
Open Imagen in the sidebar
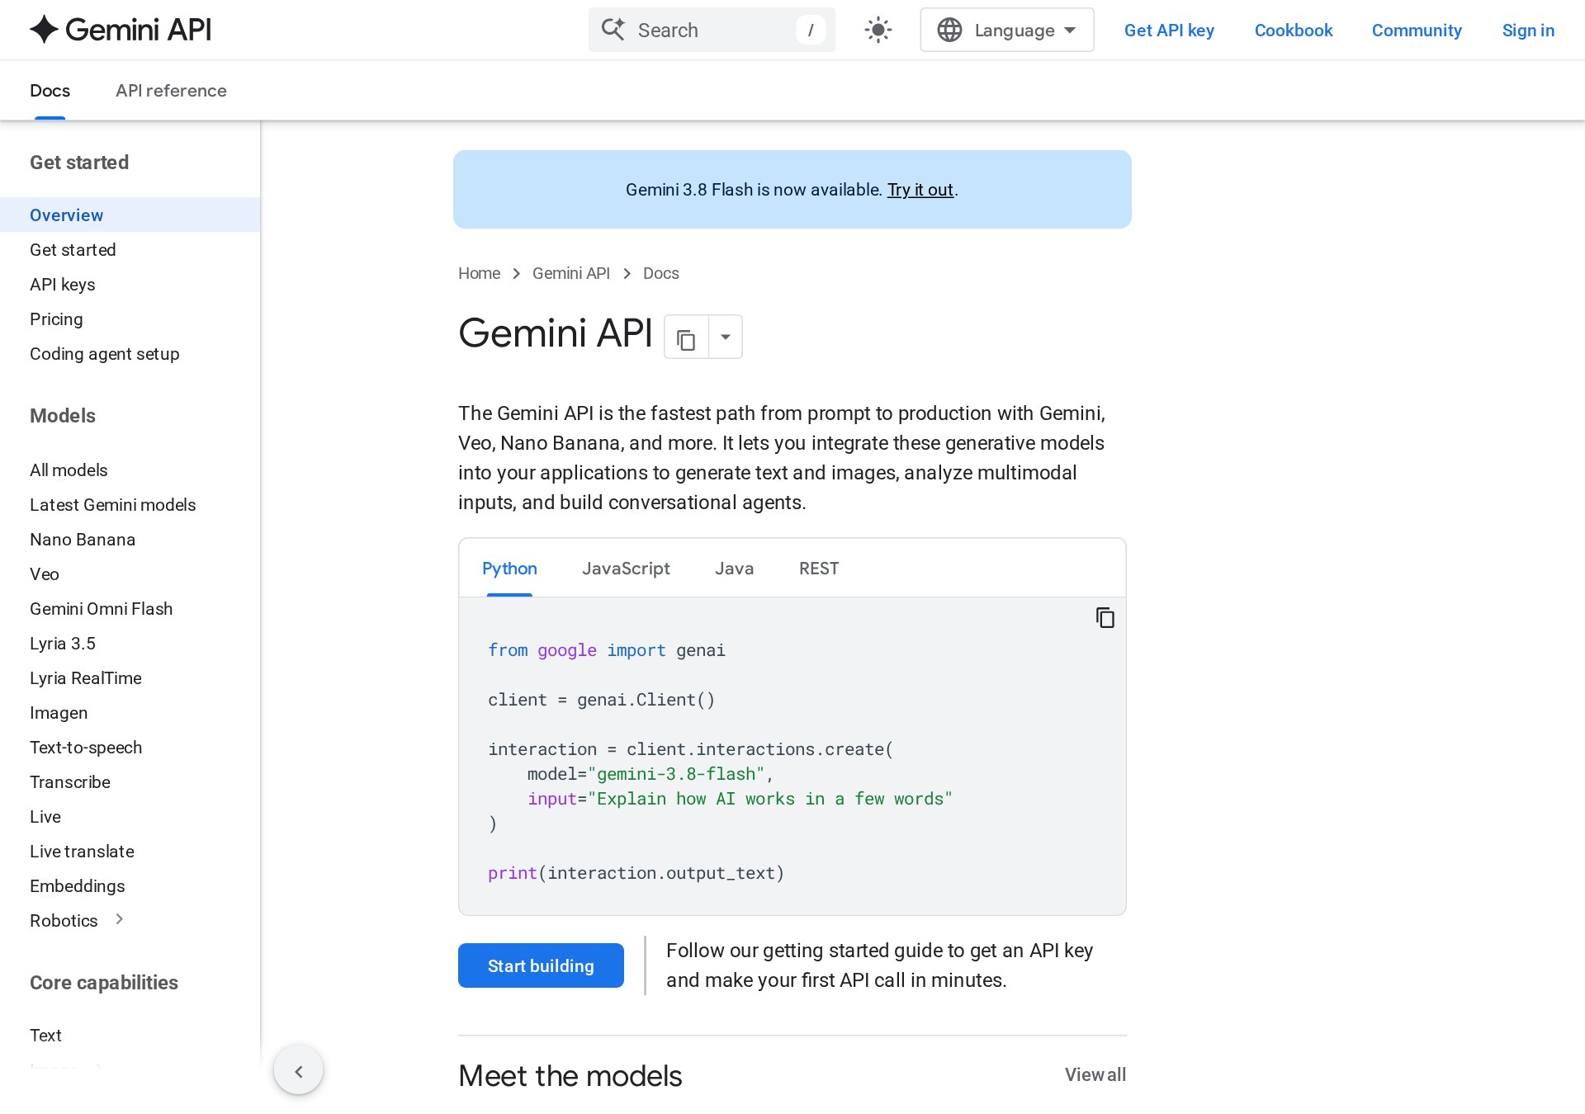59,713
